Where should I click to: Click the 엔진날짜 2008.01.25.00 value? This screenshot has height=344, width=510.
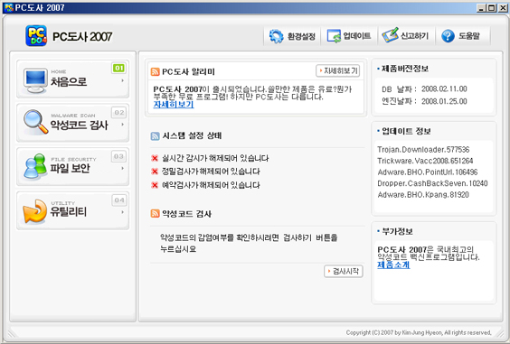click(x=444, y=101)
